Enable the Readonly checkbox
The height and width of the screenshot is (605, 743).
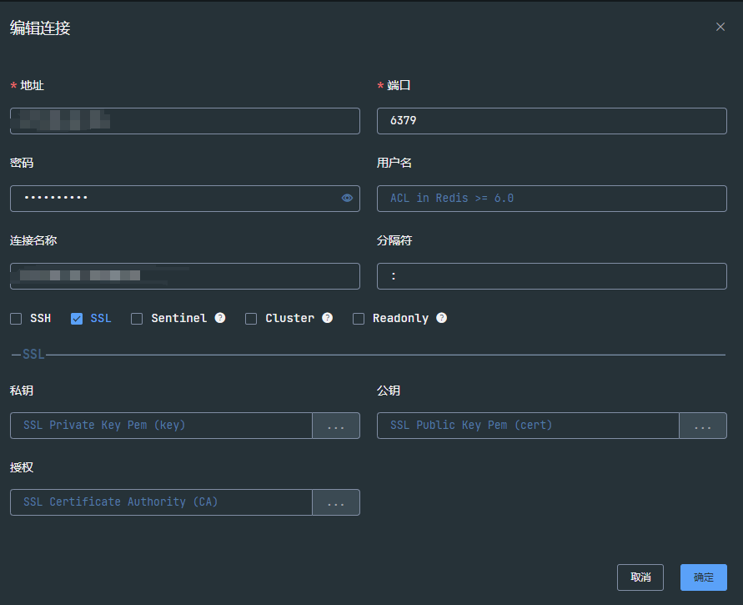coord(359,319)
